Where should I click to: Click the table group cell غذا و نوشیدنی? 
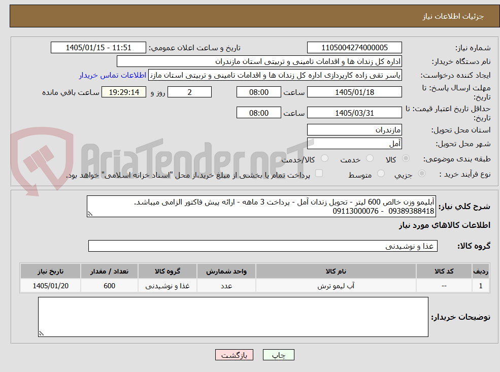(168, 286)
